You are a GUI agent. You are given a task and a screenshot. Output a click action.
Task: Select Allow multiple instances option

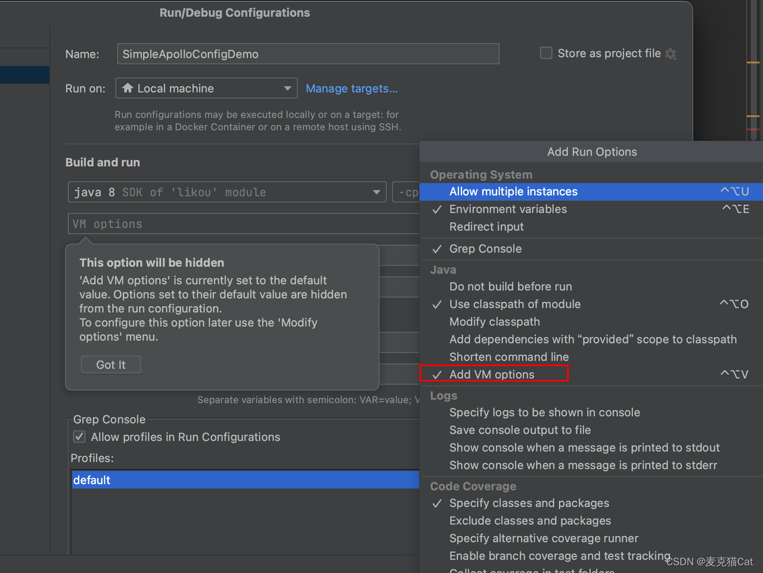[x=591, y=191]
